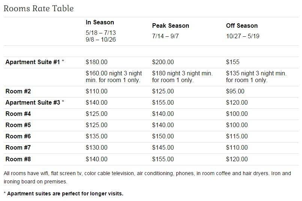Image resolution: width=302 pixels, height=201 pixels.
Task: Select the In Season column header
Action: click(100, 22)
